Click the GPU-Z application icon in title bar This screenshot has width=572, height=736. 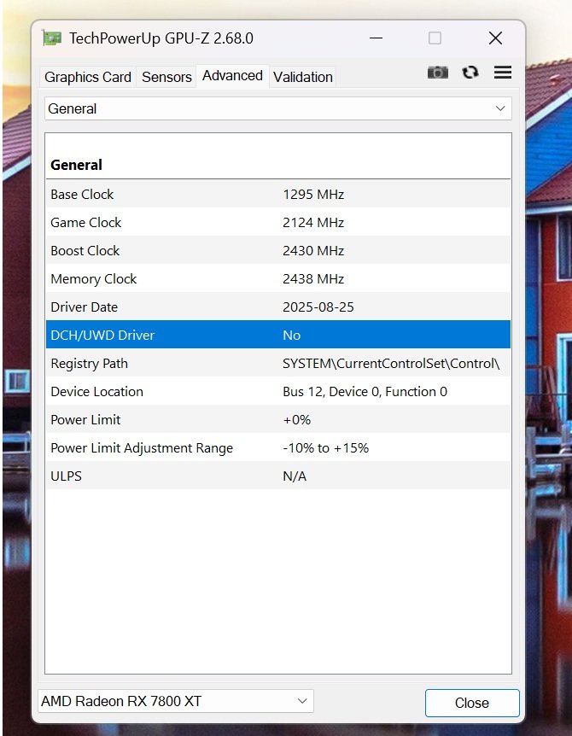[x=51, y=38]
